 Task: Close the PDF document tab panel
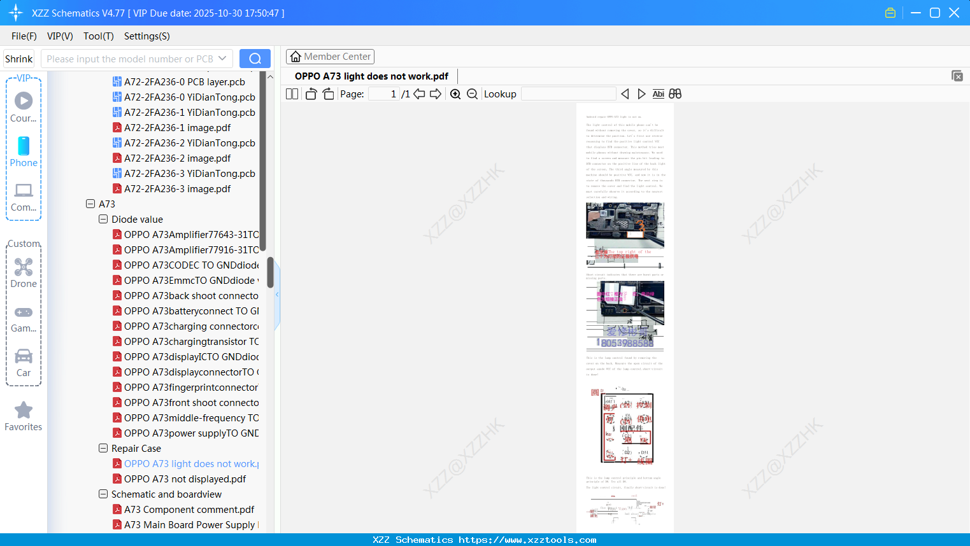tap(957, 76)
